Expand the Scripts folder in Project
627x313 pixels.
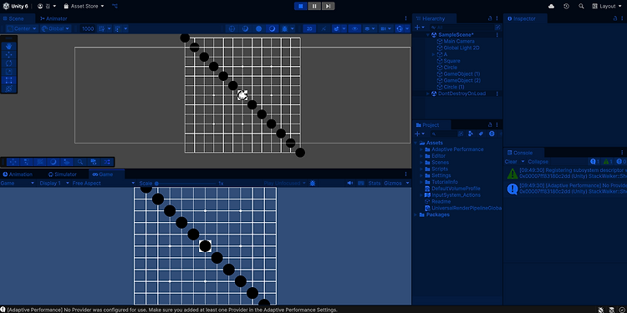pos(421,169)
